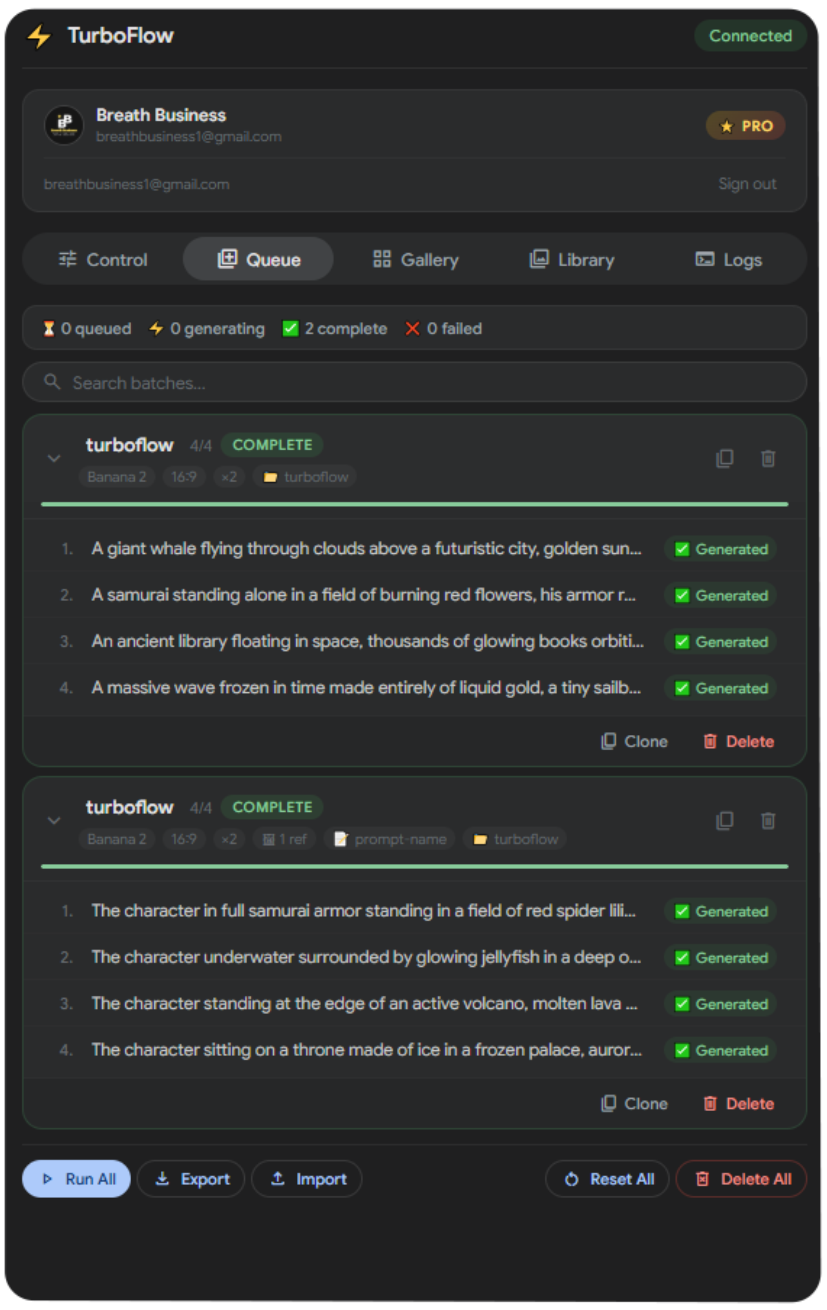Click the Breath Business profile avatar
The width and height of the screenshot is (827, 1310).
tap(64, 125)
